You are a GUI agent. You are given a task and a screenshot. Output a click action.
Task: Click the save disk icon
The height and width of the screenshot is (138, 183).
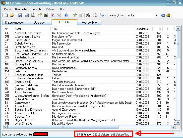(20, 15)
